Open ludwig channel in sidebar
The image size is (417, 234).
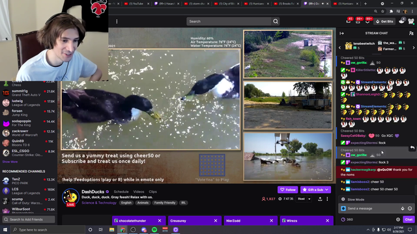29,103
